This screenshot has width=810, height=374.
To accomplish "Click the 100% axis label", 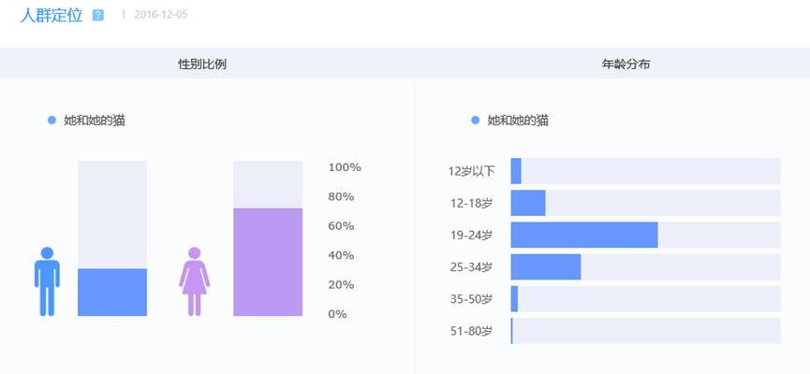I will (345, 167).
